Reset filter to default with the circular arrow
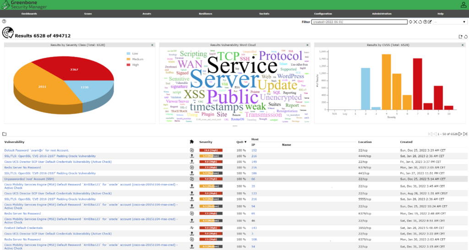469x250 pixels. point(420,22)
